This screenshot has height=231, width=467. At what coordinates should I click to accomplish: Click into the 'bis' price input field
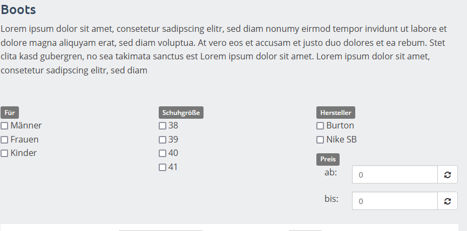click(395, 201)
